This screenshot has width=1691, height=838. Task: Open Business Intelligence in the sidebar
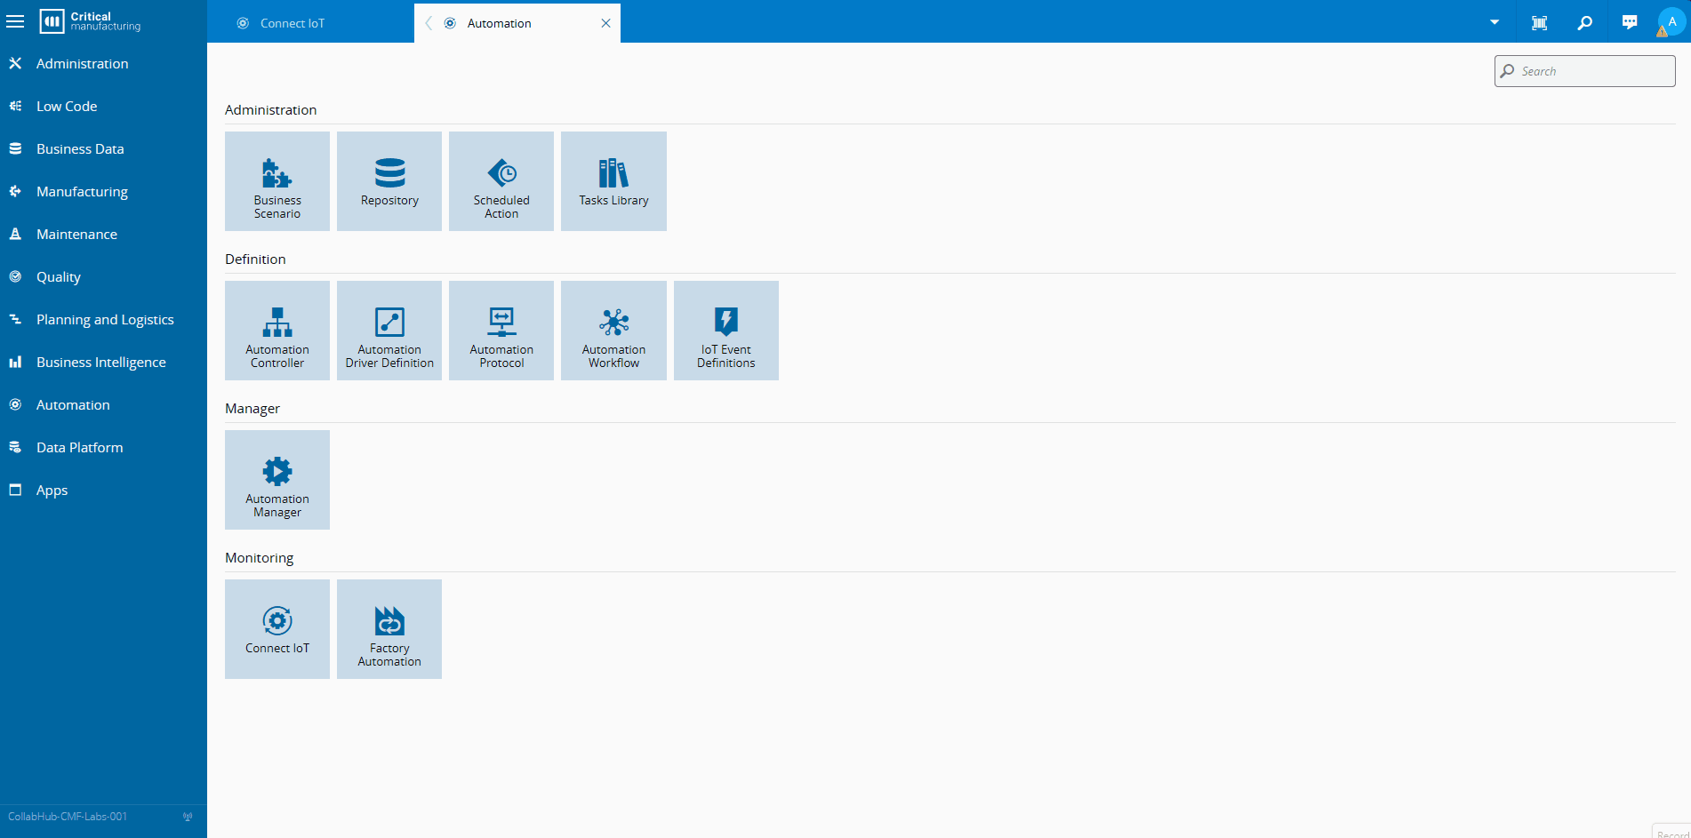103,363
